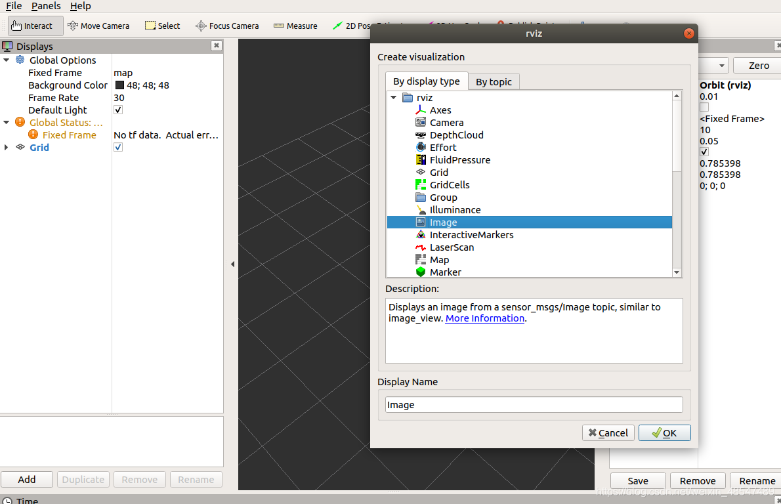The height and width of the screenshot is (504, 781).
Task: Collapse the rviz folder in dialog
Action: [x=394, y=98]
